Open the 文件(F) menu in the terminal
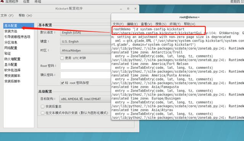The height and width of the screenshot is (141, 244). 118,24
